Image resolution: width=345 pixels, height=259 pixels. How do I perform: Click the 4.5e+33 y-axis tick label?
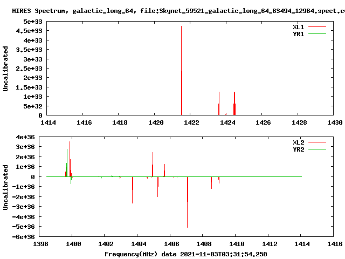(x=29, y=31)
